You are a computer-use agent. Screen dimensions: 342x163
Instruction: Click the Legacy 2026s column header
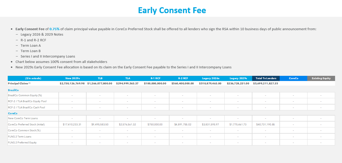[x=210, y=78]
